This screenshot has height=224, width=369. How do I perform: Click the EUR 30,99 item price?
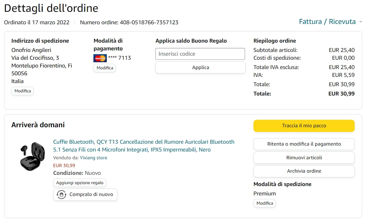(64, 166)
